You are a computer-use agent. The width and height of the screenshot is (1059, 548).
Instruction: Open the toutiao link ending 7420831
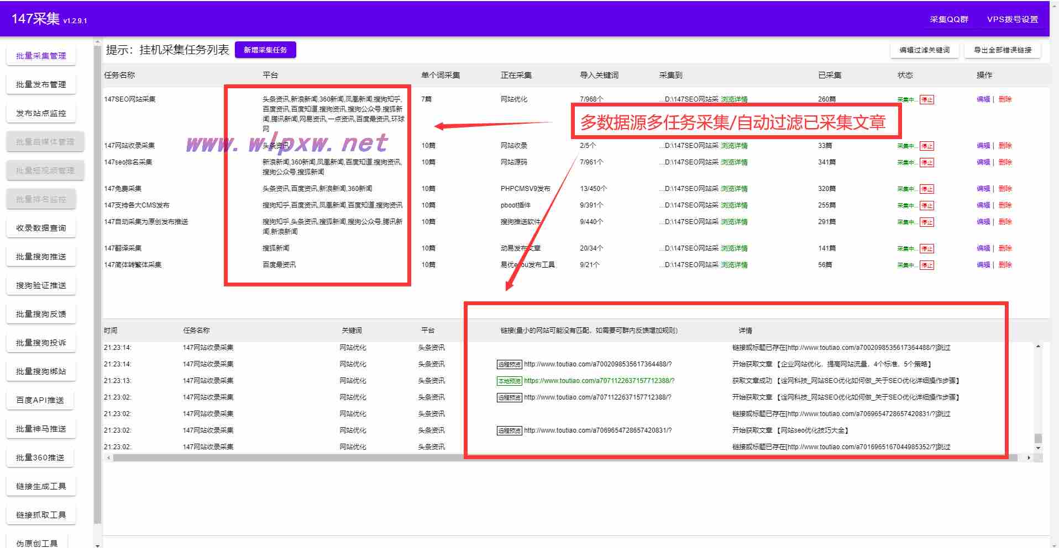tap(597, 430)
